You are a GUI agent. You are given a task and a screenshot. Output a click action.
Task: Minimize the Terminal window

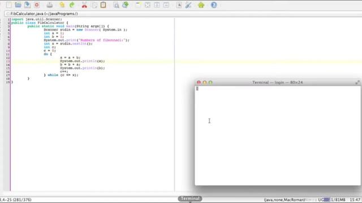click(x=205, y=82)
